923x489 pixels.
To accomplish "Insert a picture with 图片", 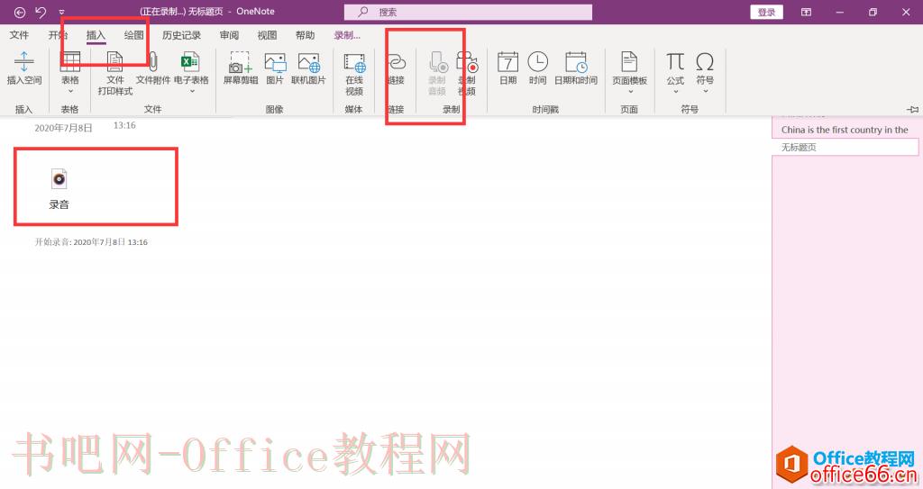I will click(x=275, y=68).
